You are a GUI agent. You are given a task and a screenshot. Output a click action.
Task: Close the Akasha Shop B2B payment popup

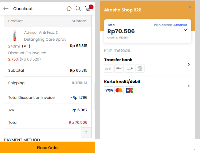pos(190,7)
